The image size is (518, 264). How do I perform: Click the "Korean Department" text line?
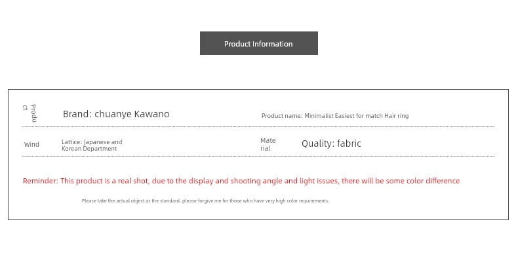pyautogui.click(x=89, y=149)
